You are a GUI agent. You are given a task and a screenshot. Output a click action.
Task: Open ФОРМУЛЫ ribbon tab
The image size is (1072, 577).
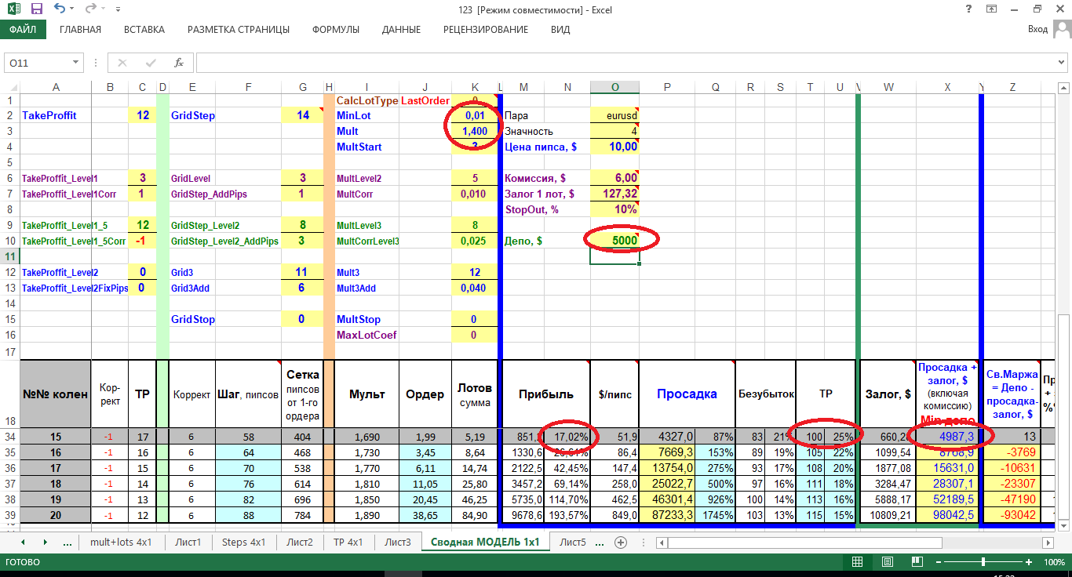pyautogui.click(x=336, y=30)
